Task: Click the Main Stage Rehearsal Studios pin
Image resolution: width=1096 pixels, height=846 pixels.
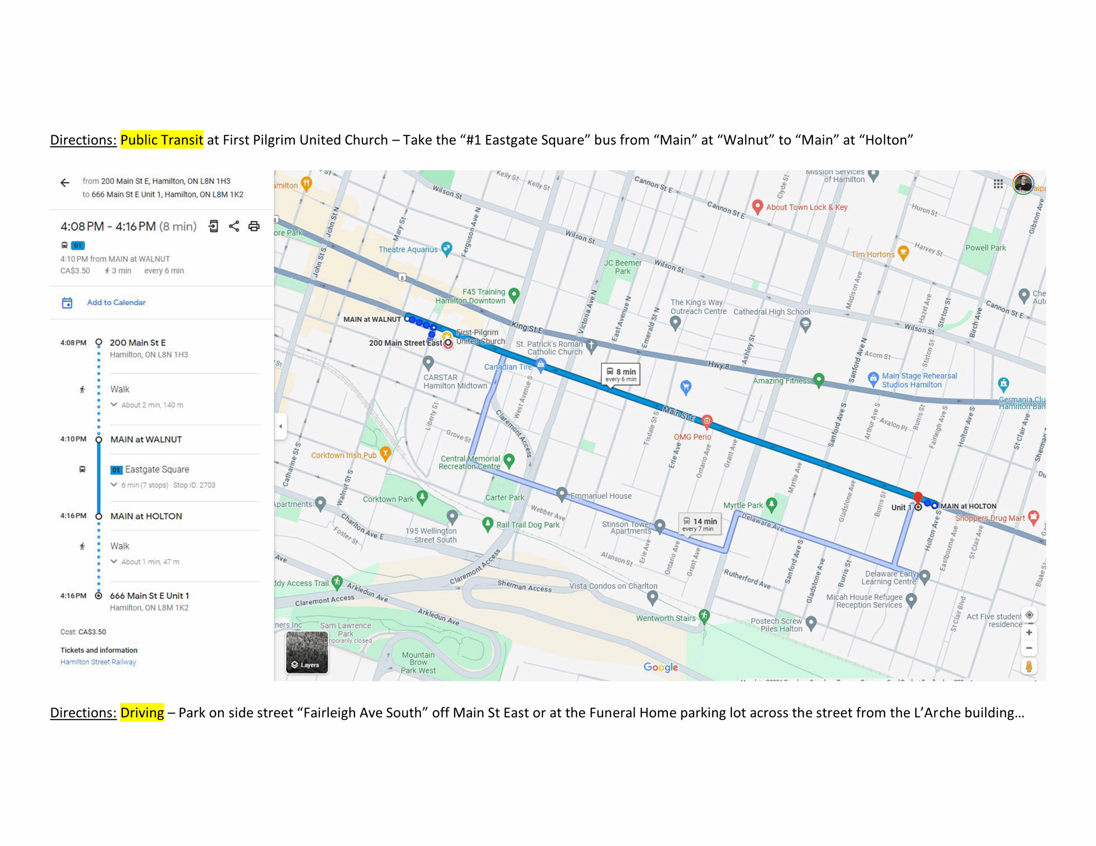Action: tap(873, 378)
